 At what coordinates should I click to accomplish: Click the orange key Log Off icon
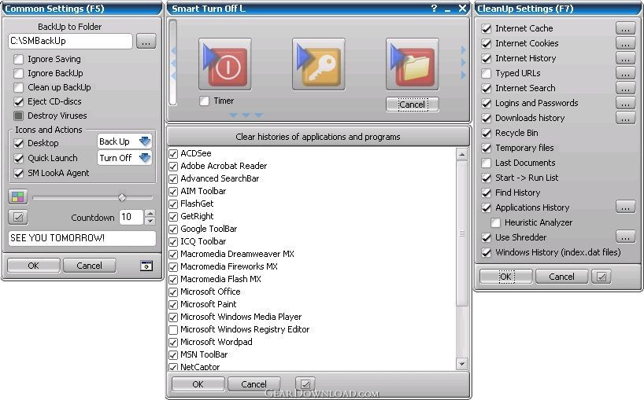click(319, 64)
